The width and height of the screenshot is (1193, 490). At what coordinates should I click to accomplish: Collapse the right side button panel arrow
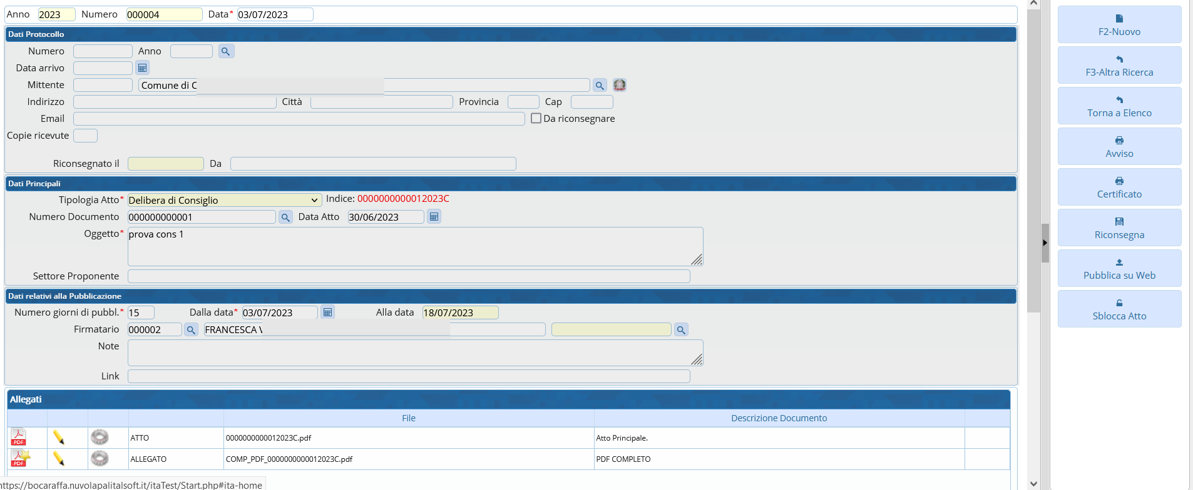point(1045,242)
